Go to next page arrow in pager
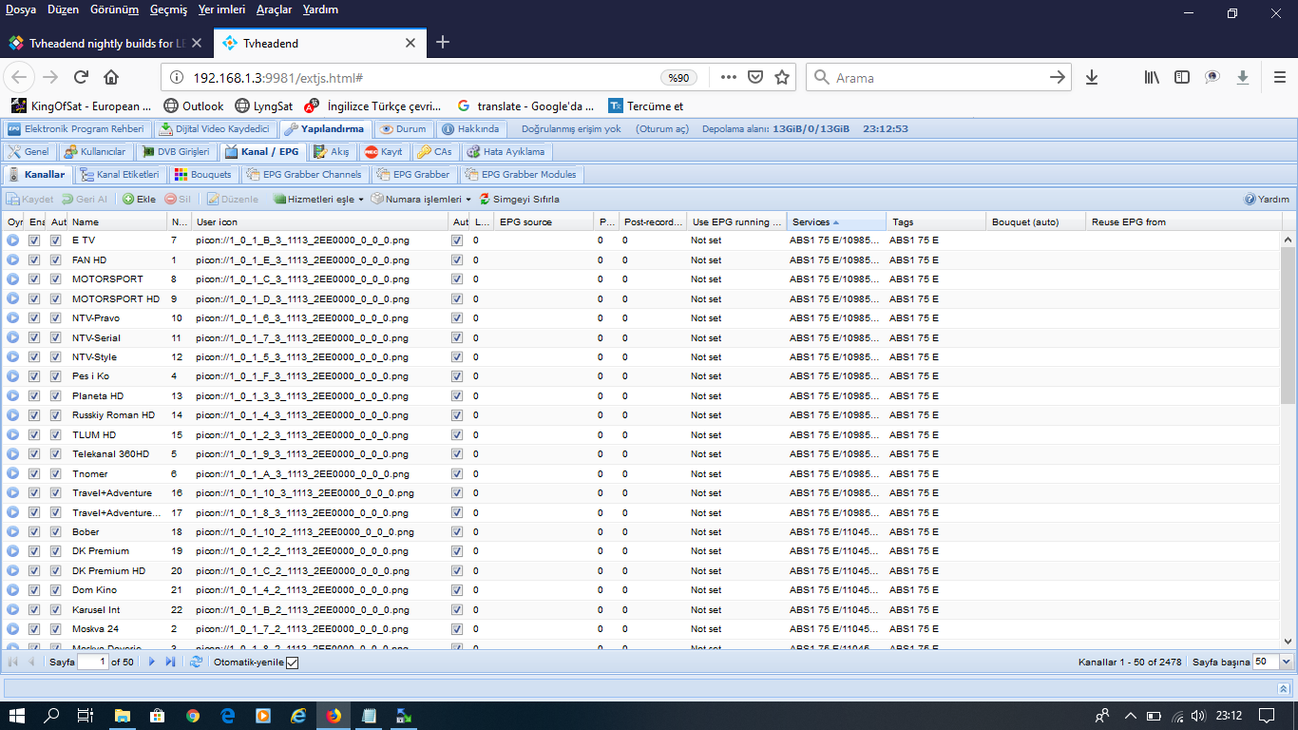The width and height of the screenshot is (1298, 730). (152, 662)
